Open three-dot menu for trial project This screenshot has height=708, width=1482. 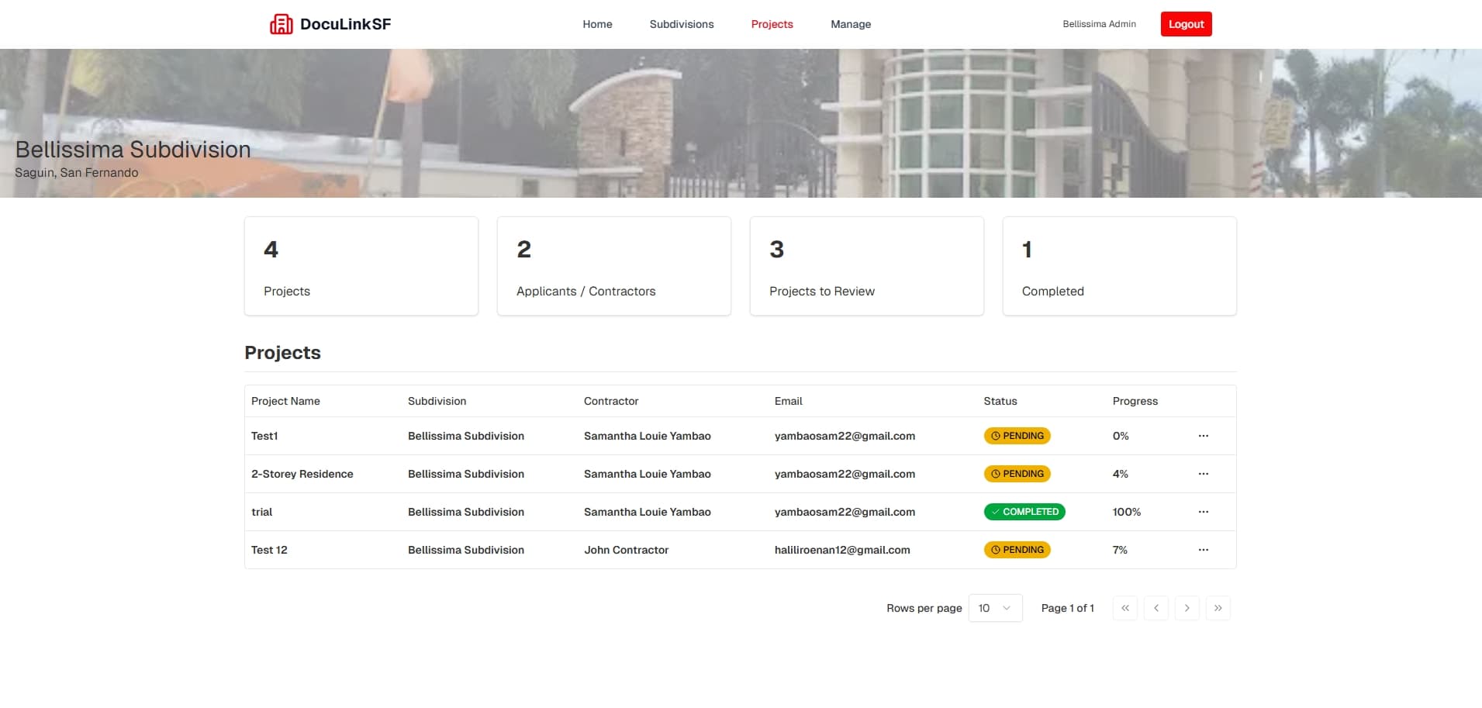1203,512
